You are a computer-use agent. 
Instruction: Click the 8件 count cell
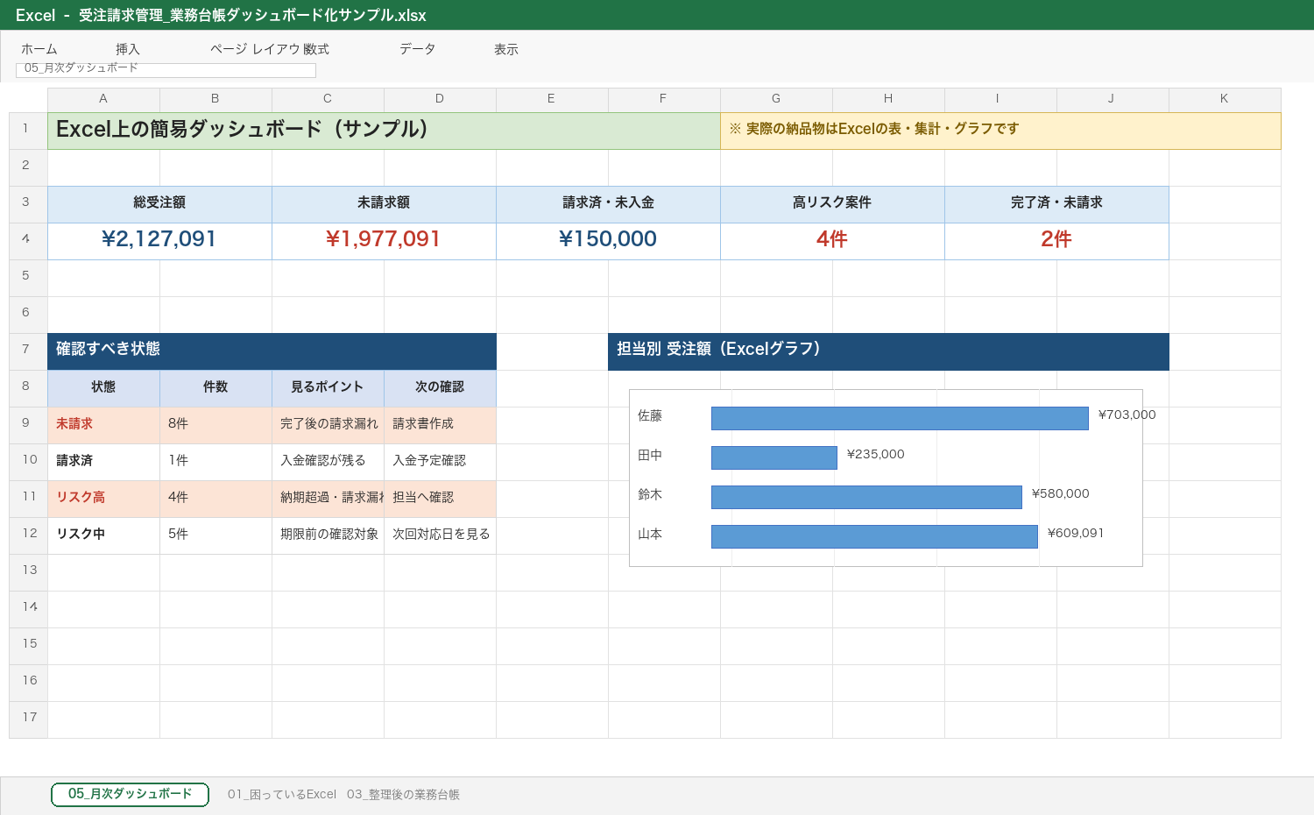click(215, 425)
